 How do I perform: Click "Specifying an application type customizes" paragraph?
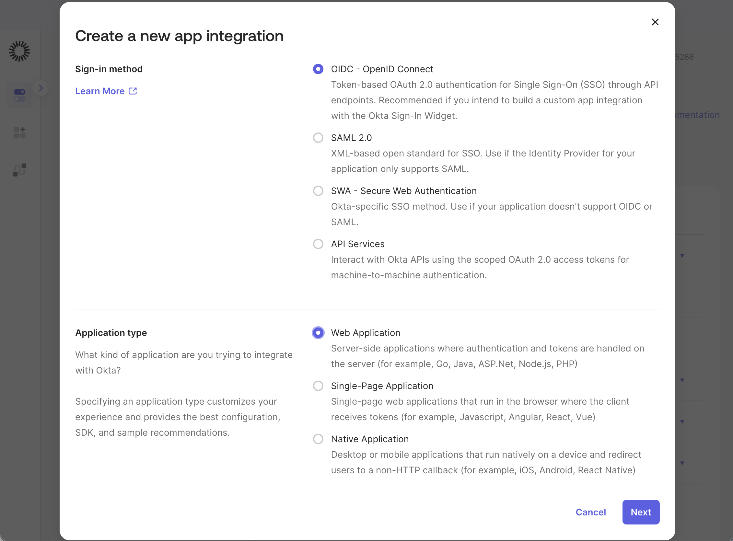pos(178,417)
